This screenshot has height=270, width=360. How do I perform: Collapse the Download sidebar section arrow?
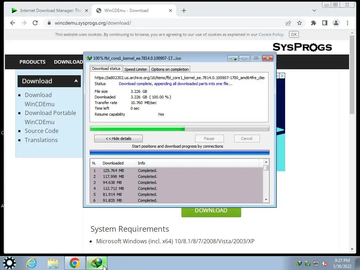[76, 81]
